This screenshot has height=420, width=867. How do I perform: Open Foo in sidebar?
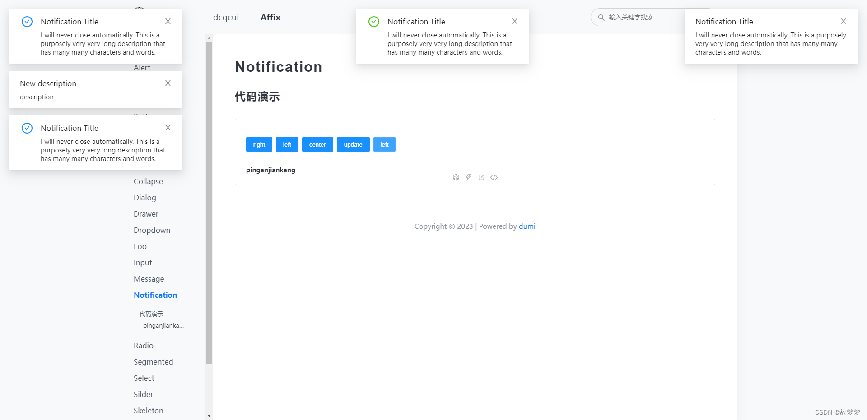140,246
